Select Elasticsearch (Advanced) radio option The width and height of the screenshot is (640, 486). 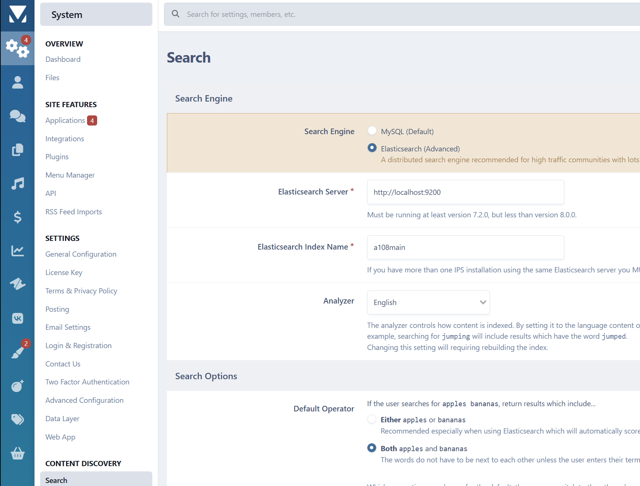[372, 148]
